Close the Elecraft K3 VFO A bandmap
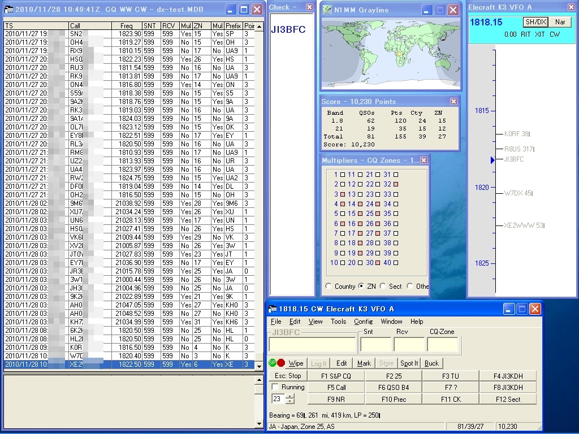Screen dimensions: 579x434 pyautogui.click(x=572, y=7)
